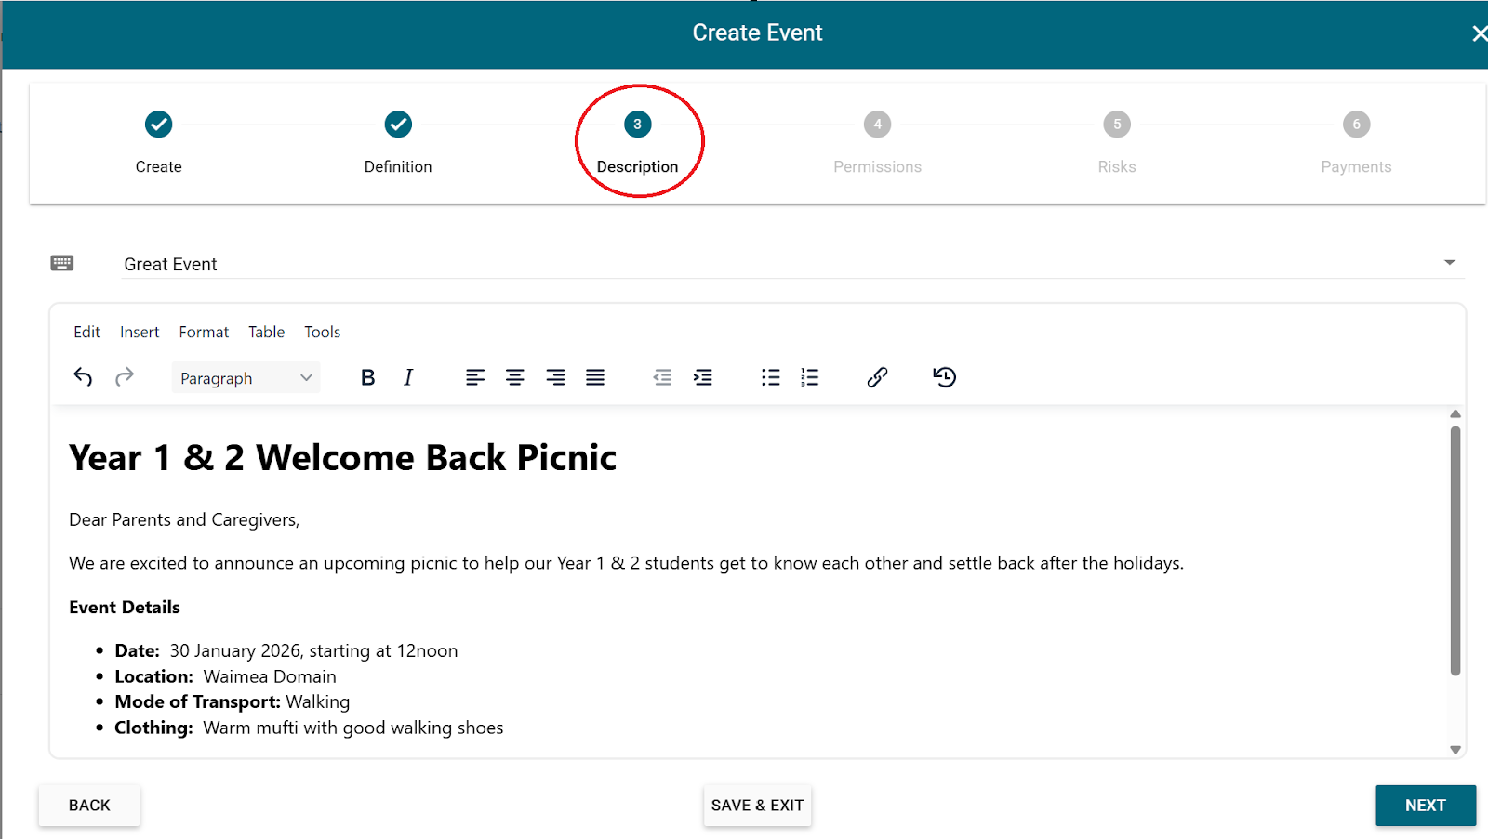The width and height of the screenshot is (1488, 839).
Task: Open the insert link tool
Action: 877,377
